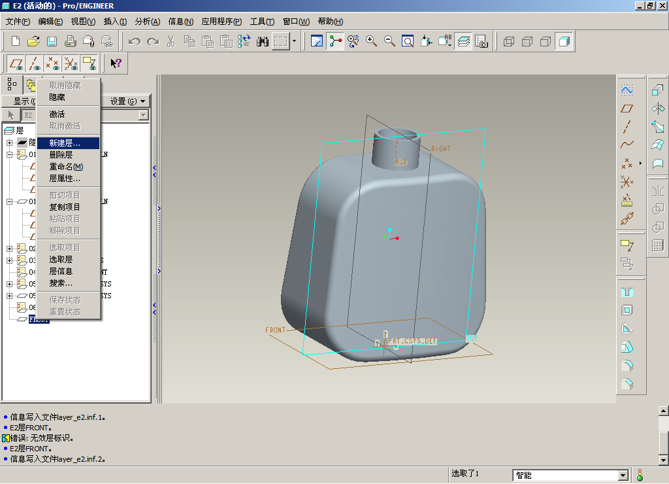Toggle datum points display
Image resolution: width=669 pixels, height=484 pixels.
pos(52,63)
